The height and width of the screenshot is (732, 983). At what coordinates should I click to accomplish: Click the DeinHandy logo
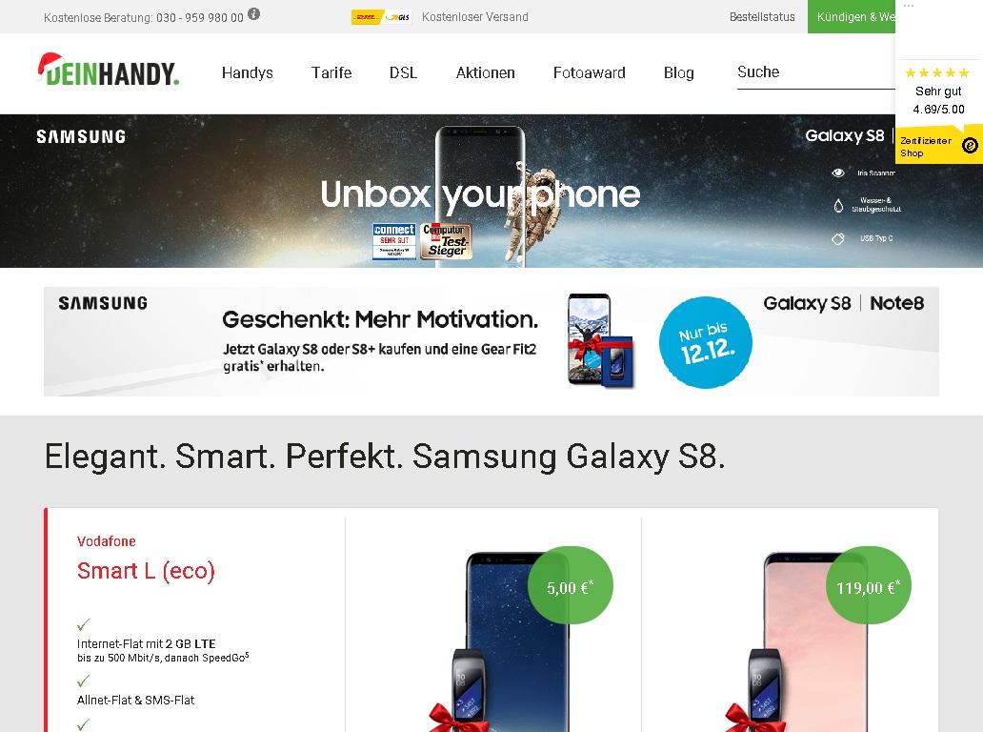click(109, 70)
